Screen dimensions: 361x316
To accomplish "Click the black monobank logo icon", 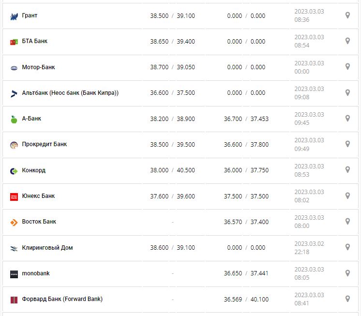I will (x=14, y=274).
